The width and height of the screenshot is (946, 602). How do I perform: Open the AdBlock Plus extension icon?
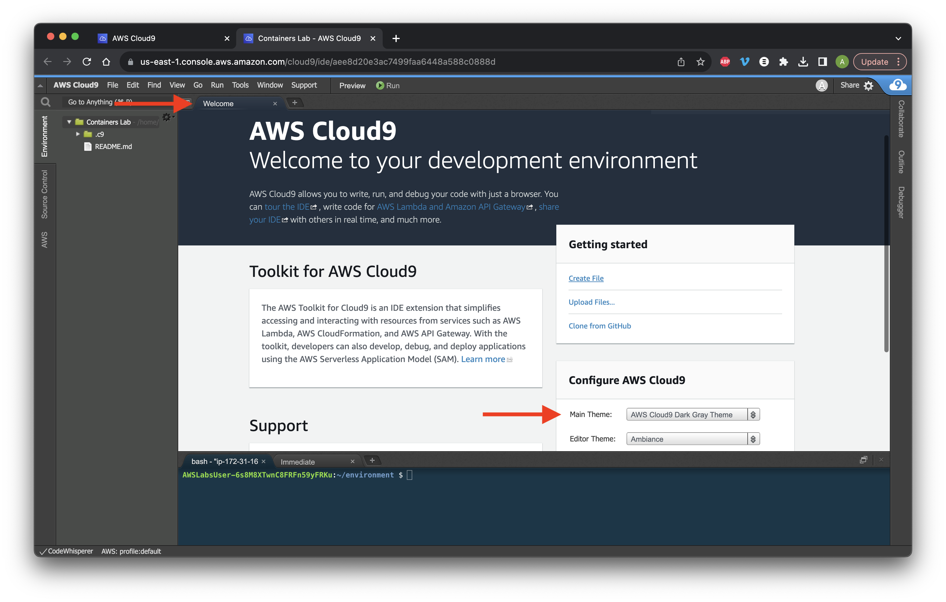click(x=725, y=62)
